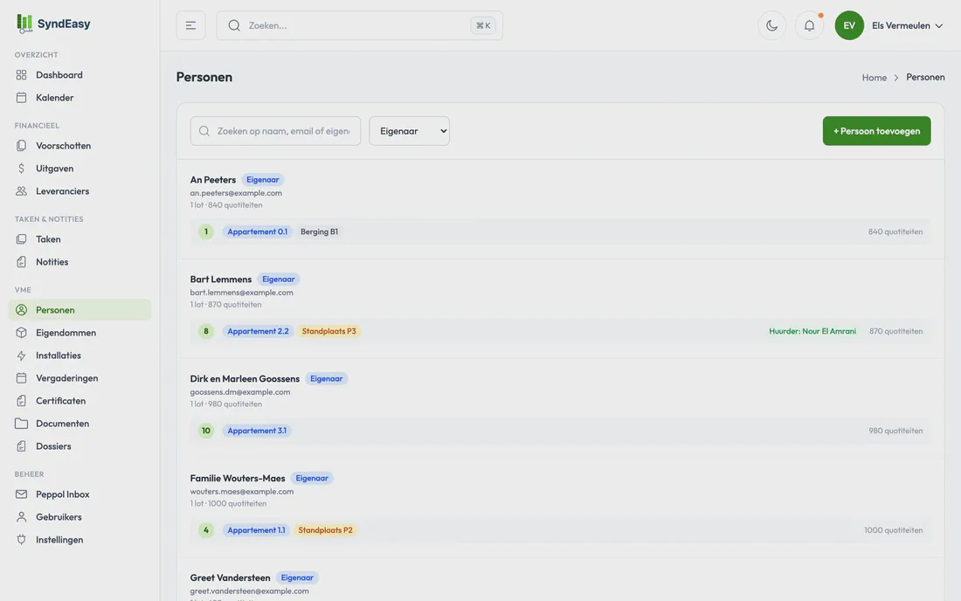This screenshot has width=961, height=601.
Task: Expand Els Vermeulen account menu chevron
Action: point(939,25)
